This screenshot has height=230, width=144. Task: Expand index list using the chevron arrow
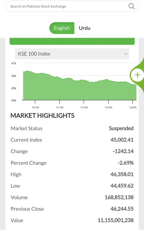[126, 54]
